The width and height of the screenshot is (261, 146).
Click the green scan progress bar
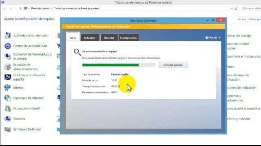coord(119,65)
